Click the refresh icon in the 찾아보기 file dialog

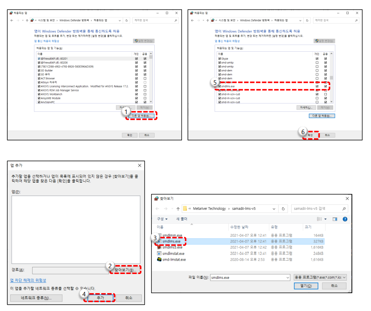tap(284, 208)
